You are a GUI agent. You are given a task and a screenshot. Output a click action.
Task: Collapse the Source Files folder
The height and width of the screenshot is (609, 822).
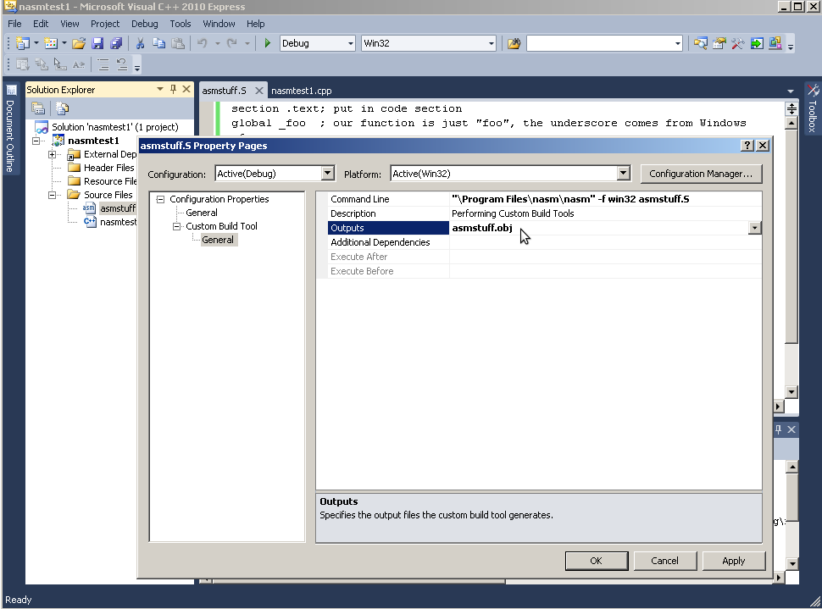[x=52, y=195]
